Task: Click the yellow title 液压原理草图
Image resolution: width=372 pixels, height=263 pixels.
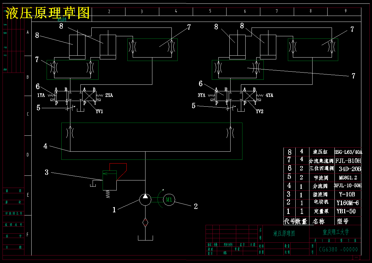Action: (48, 13)
